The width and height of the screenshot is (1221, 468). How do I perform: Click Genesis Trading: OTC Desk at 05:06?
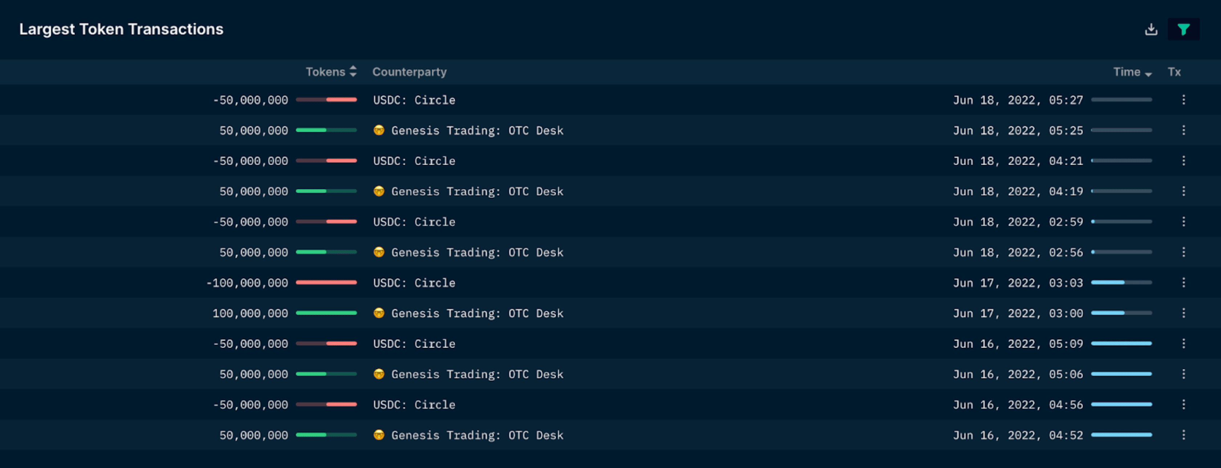pos(477,374)
